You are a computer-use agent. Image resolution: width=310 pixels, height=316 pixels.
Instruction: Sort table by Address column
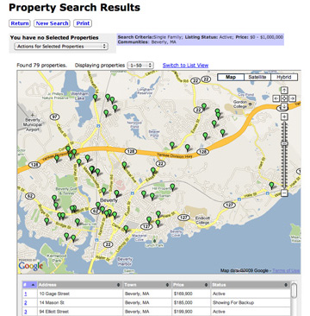(80, 285)
